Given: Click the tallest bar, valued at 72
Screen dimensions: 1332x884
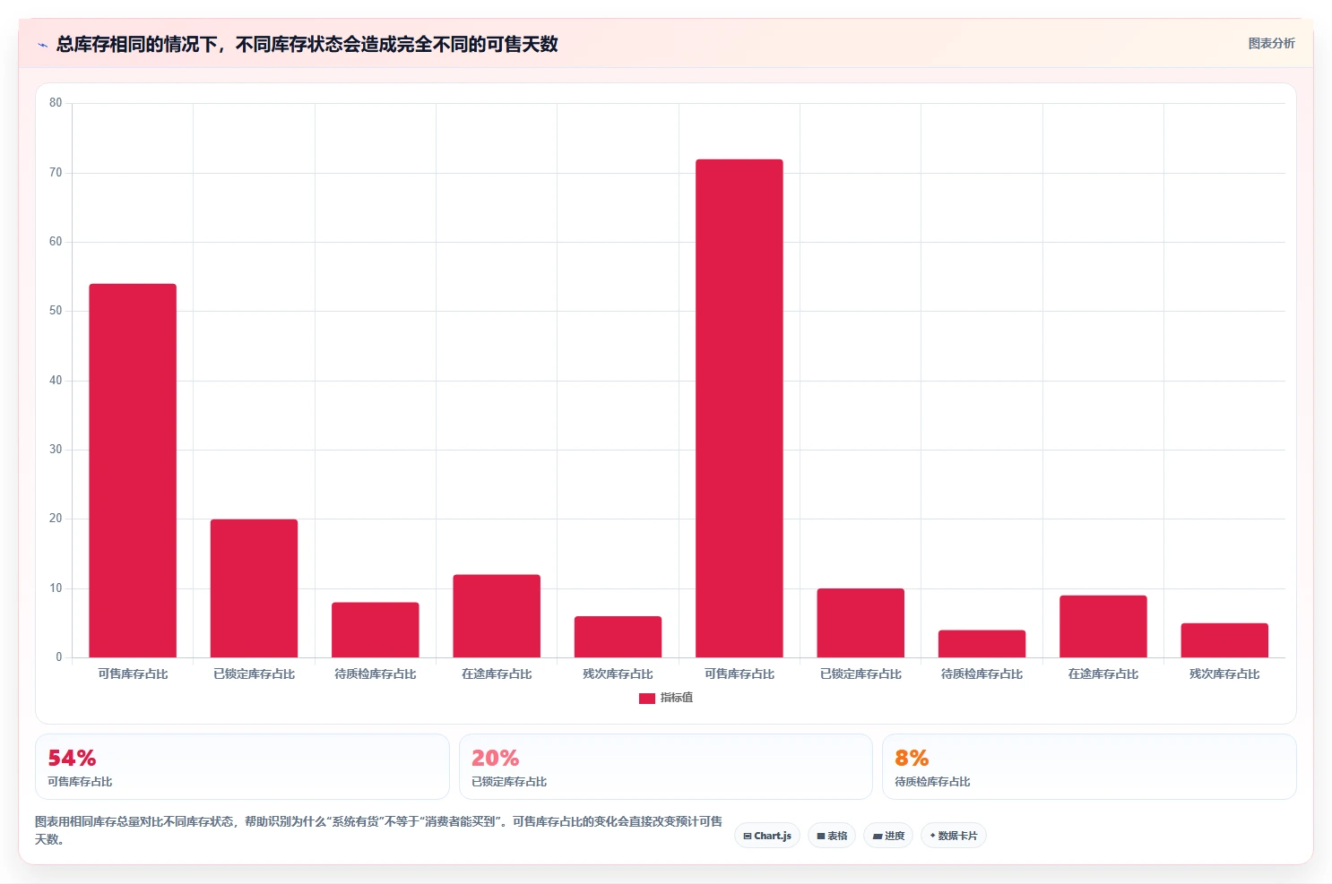Looking at the screenshot, I should (740, 408).
